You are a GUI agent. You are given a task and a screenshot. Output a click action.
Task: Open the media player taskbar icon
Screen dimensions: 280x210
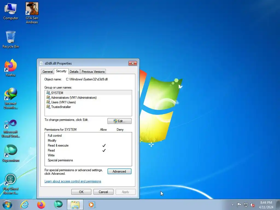(92, 205)
